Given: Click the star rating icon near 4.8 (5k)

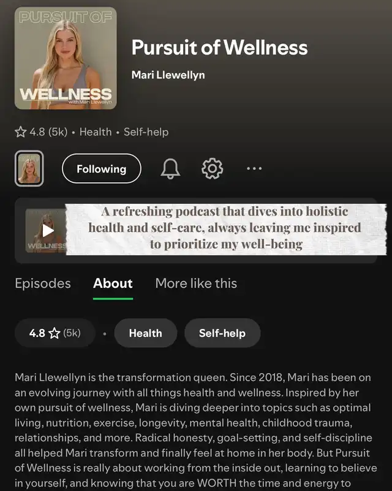Looking at the screenshot, I should (x=21, y=132).
